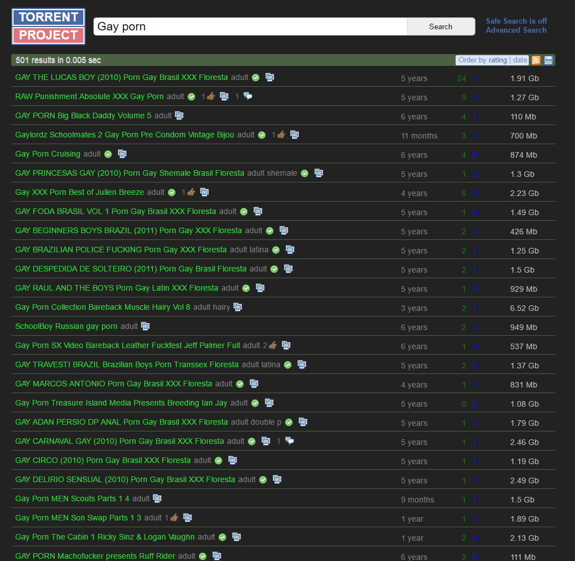Order results by date

coord(520,60)
